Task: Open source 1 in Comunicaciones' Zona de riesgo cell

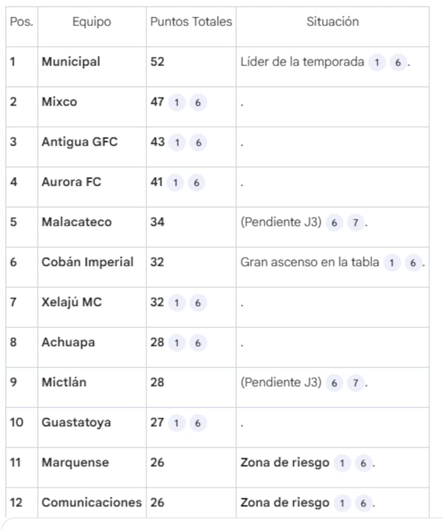Action: [x=342, y=503]
